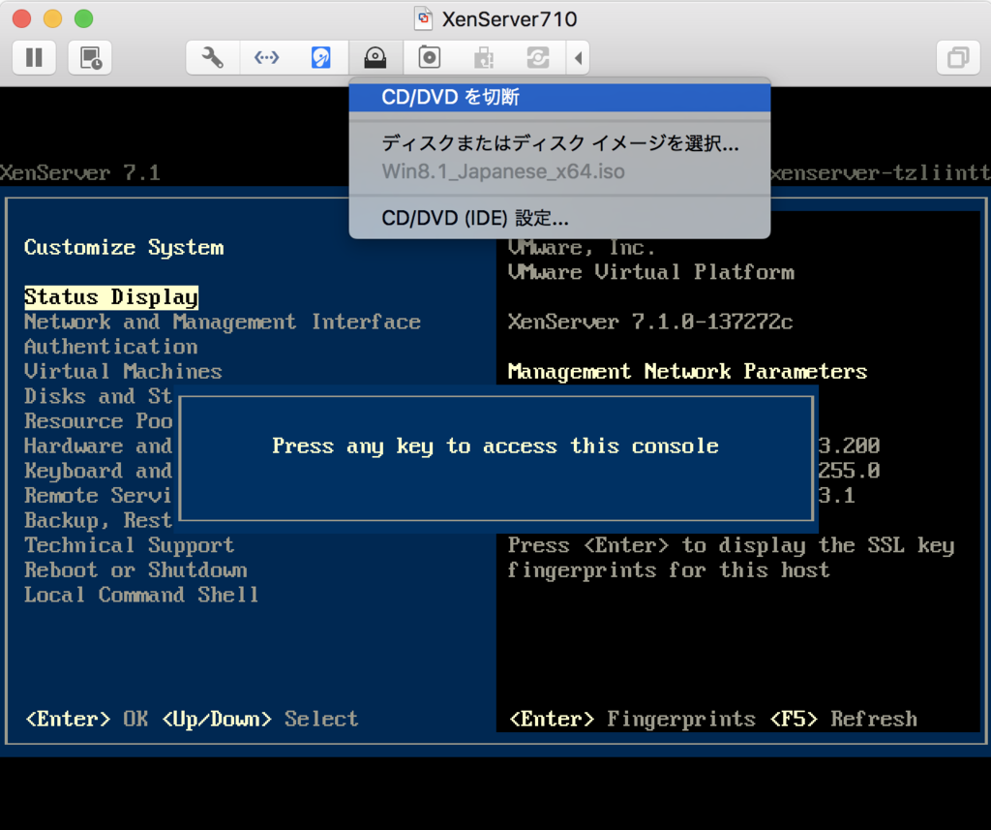Click <Up/Down> Select hint

point(259,719)
